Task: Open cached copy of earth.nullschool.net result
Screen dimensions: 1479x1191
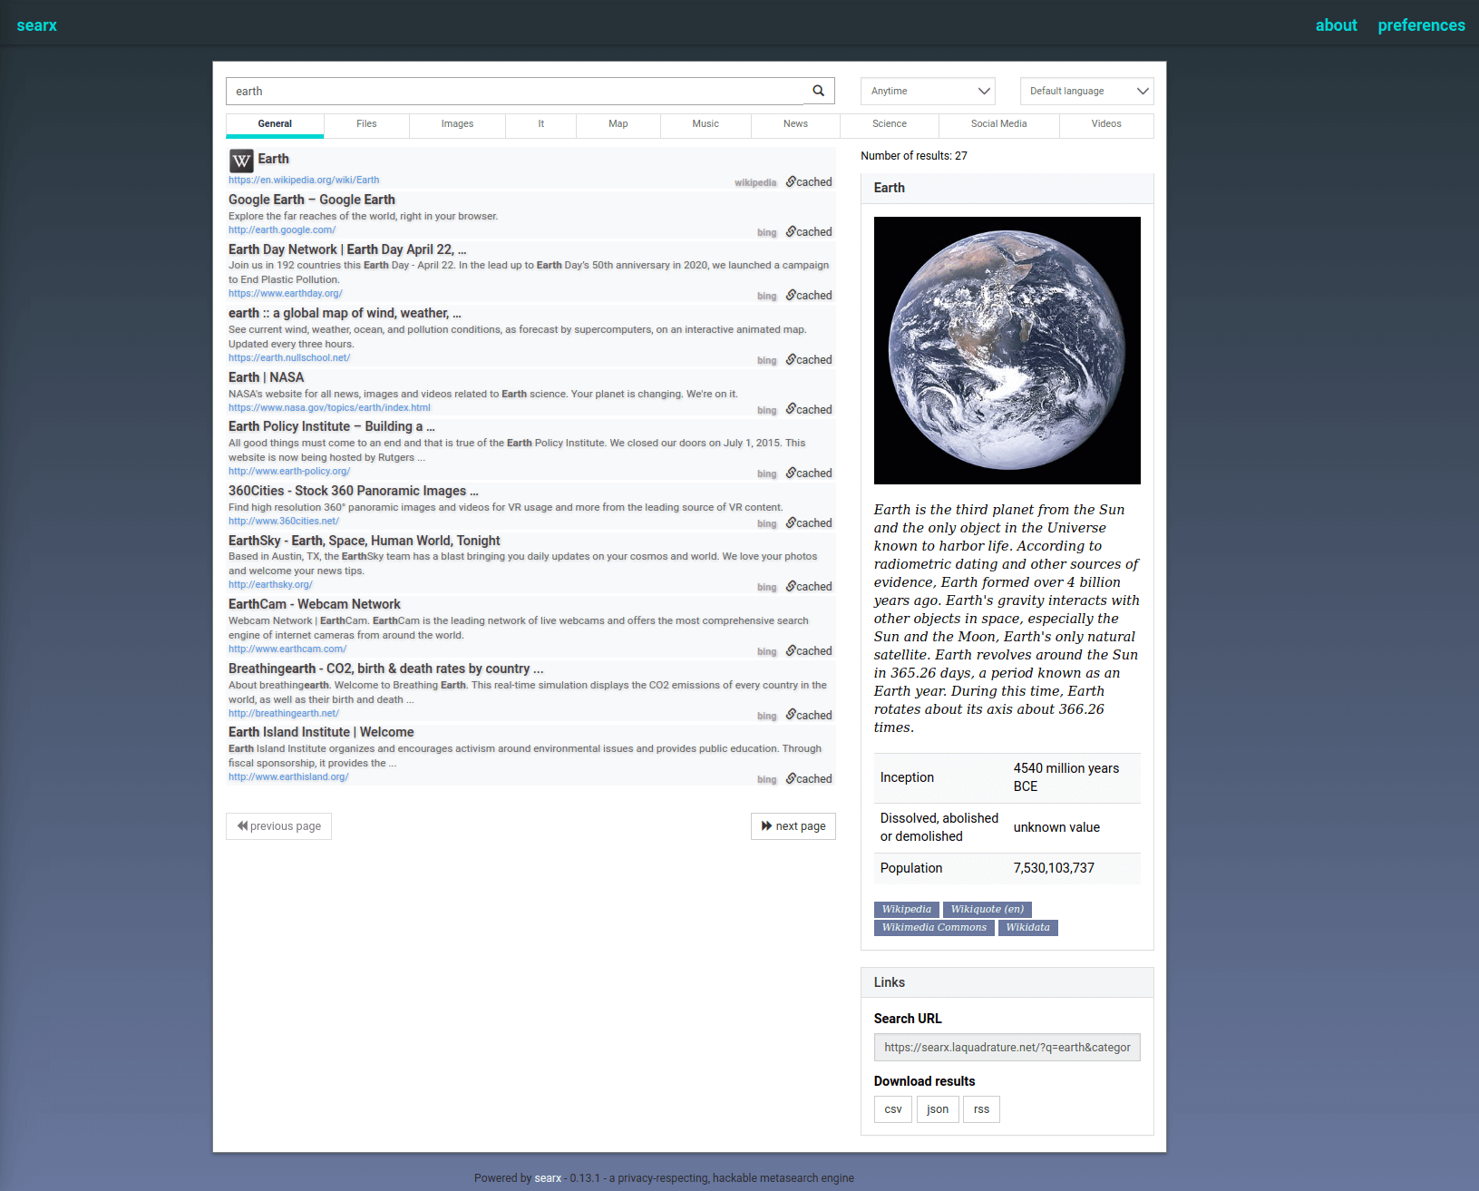Action: point(809,360)
